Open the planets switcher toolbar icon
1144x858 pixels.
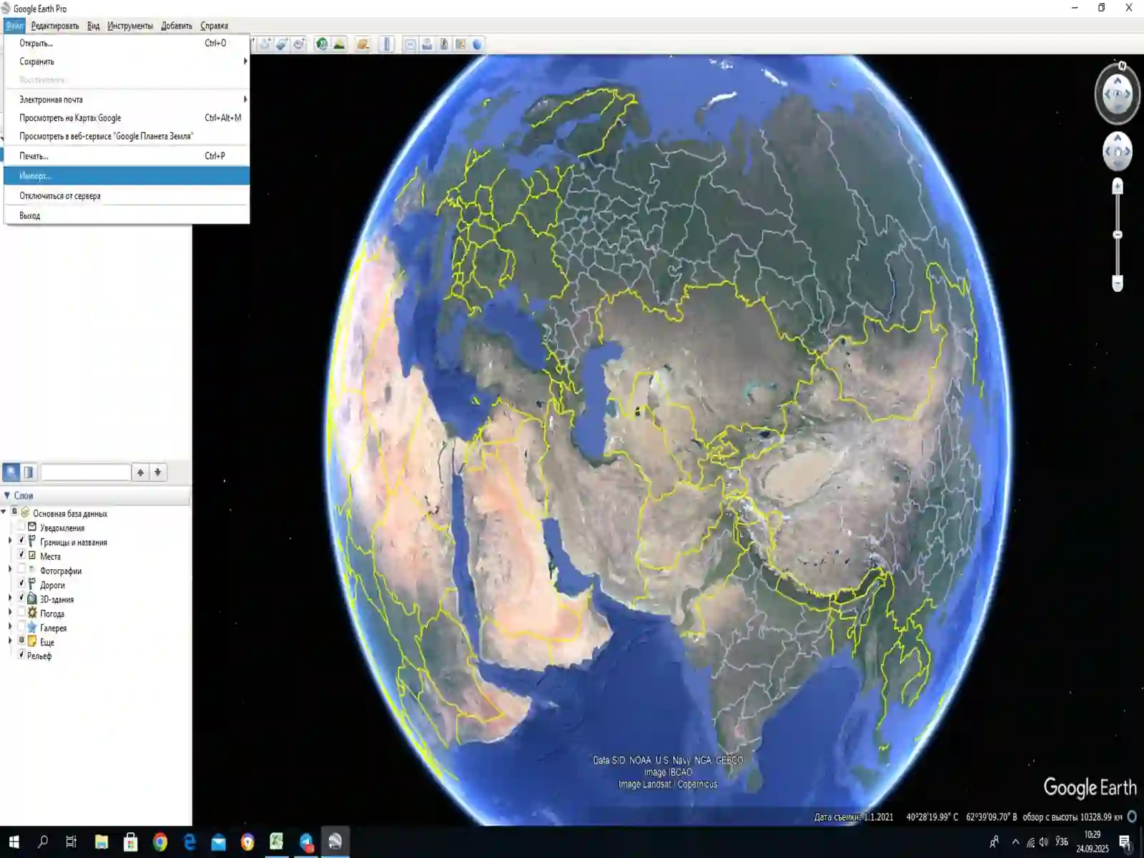363,44
